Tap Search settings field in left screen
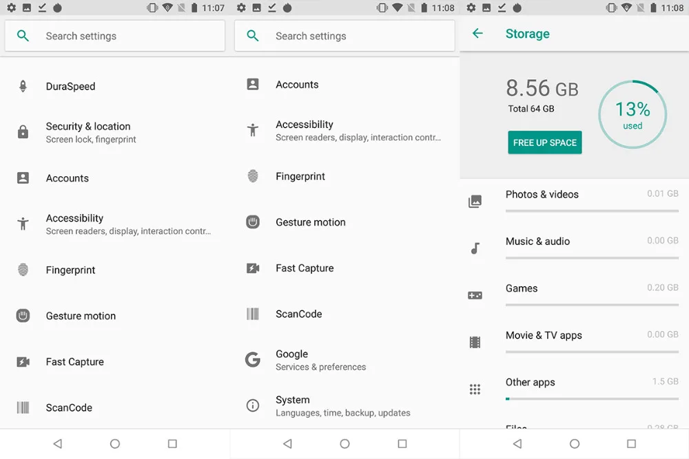Viewport: 689px width, 459px height. coord(114,36)
